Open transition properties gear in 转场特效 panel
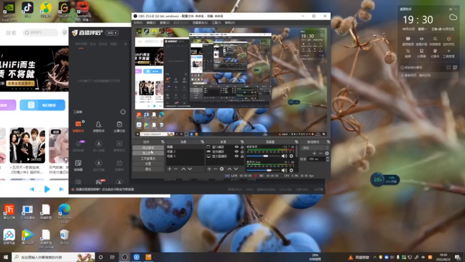Image resolution: width=465 pixels, height=262 pixels. [327, 153]
